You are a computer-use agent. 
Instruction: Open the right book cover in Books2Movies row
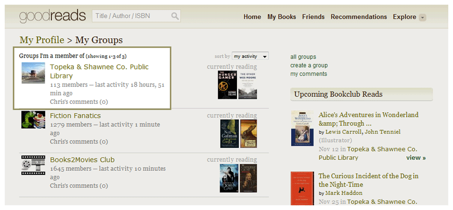[x=248, y=178]
